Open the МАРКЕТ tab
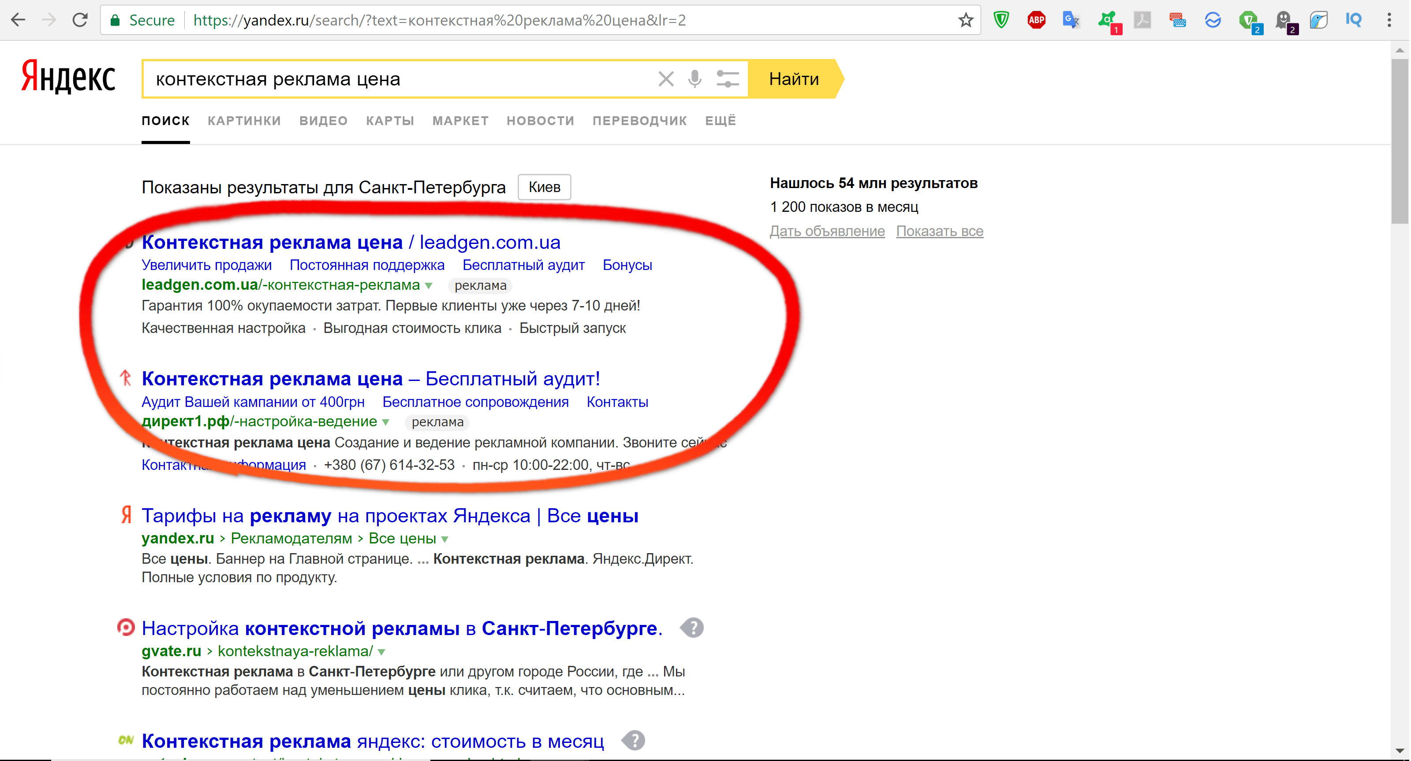1411x761 pixels. pyautogui.click(x=461, y=121)
